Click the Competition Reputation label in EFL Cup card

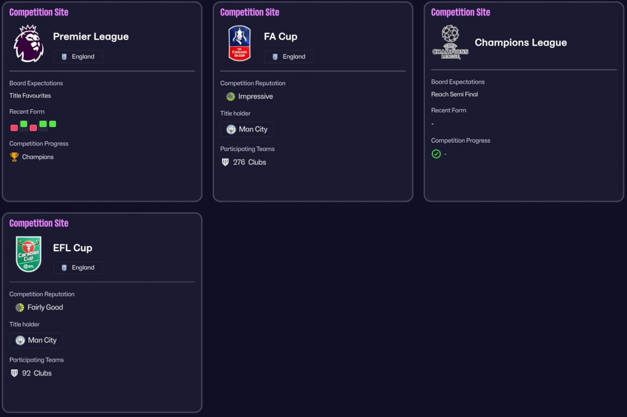(42, 294)
